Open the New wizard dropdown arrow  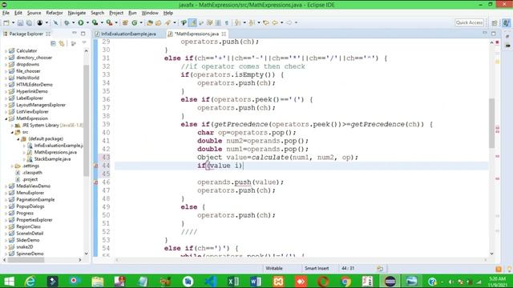tap(13, 23)
